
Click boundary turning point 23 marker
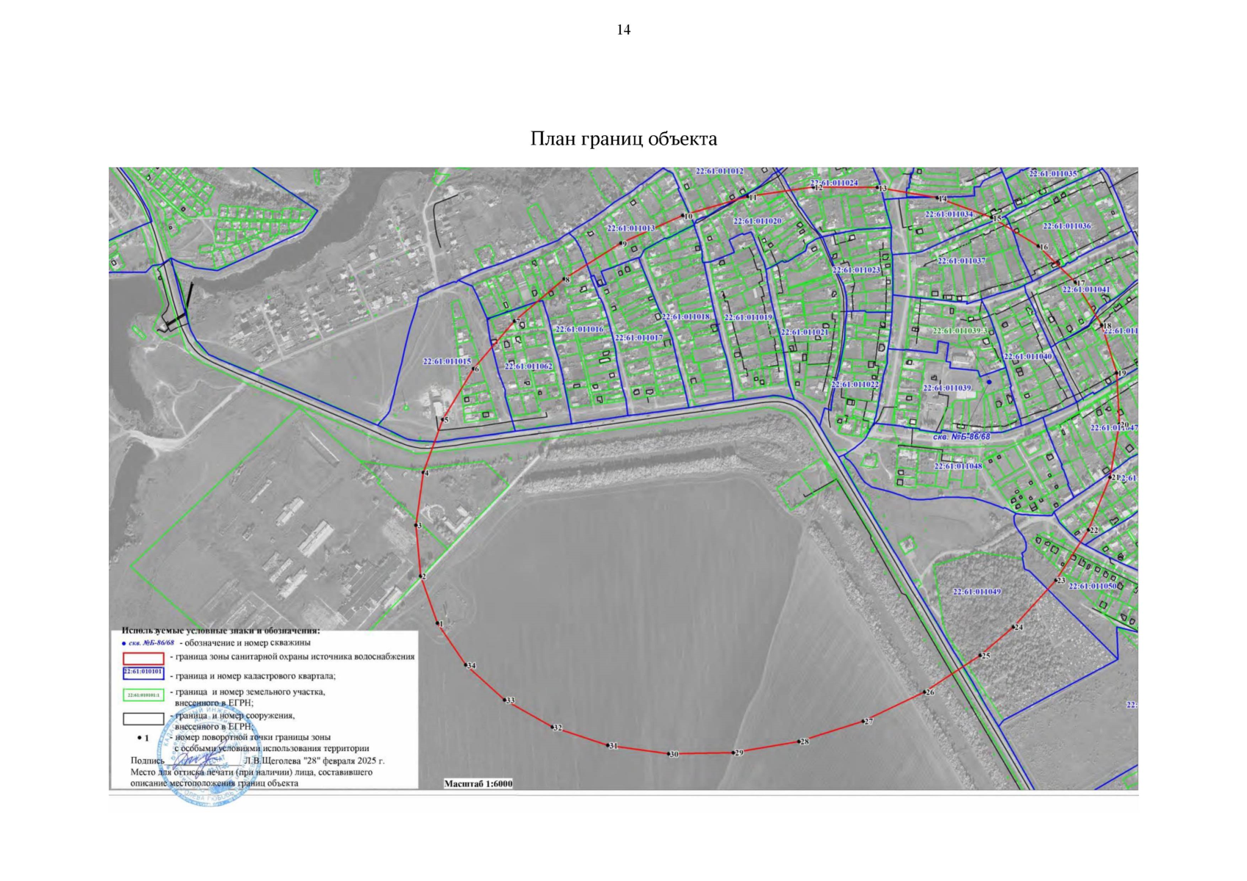(x=1056, y=581)
